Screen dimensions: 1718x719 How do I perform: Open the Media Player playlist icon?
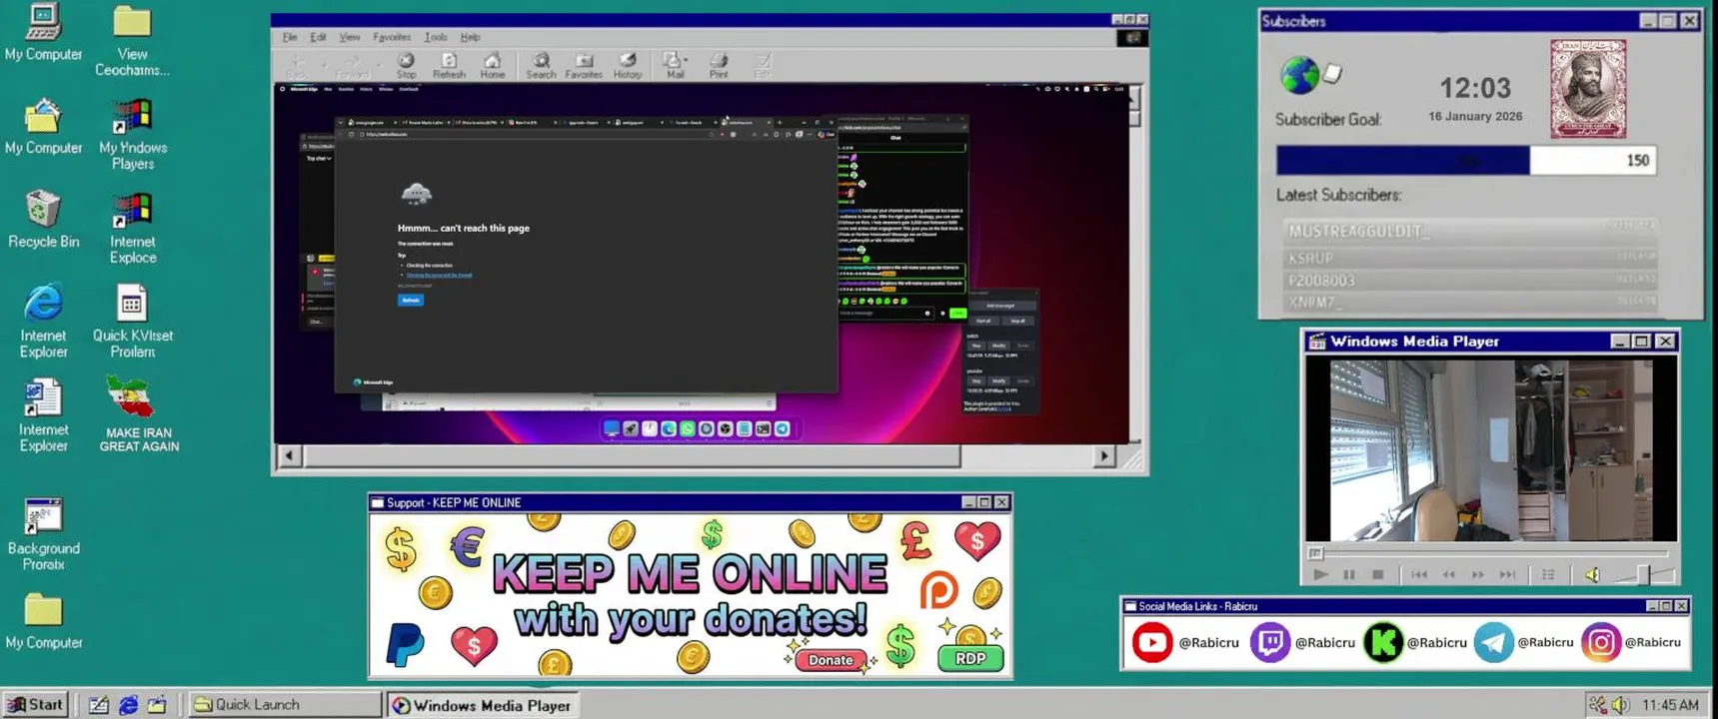click(1548, 574)
